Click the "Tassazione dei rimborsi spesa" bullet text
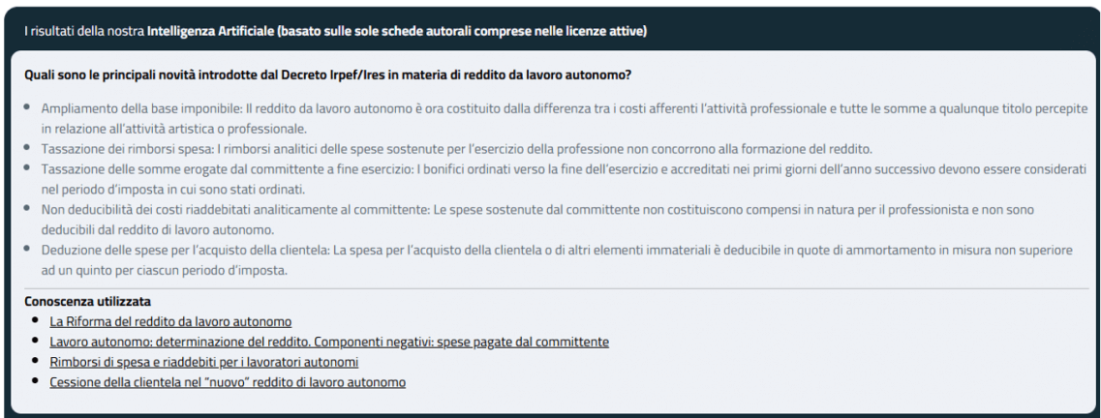 tap(456, 148)
